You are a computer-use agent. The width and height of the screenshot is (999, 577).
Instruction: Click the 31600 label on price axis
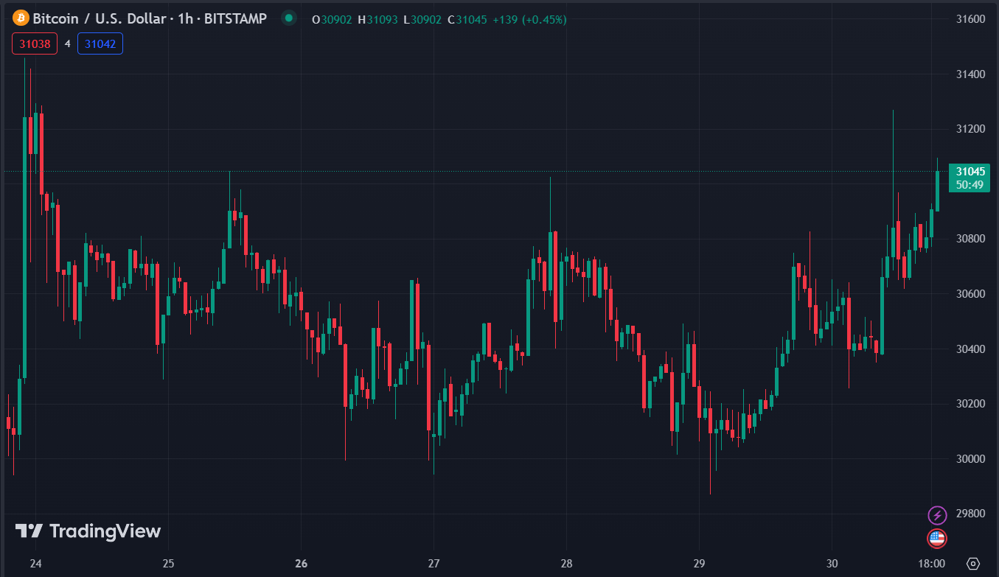(970, 19)
